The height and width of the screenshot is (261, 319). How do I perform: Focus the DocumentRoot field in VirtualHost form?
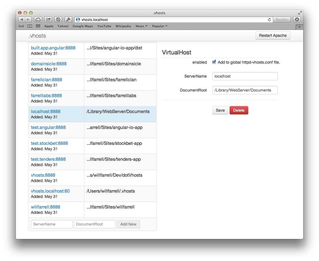245,90
